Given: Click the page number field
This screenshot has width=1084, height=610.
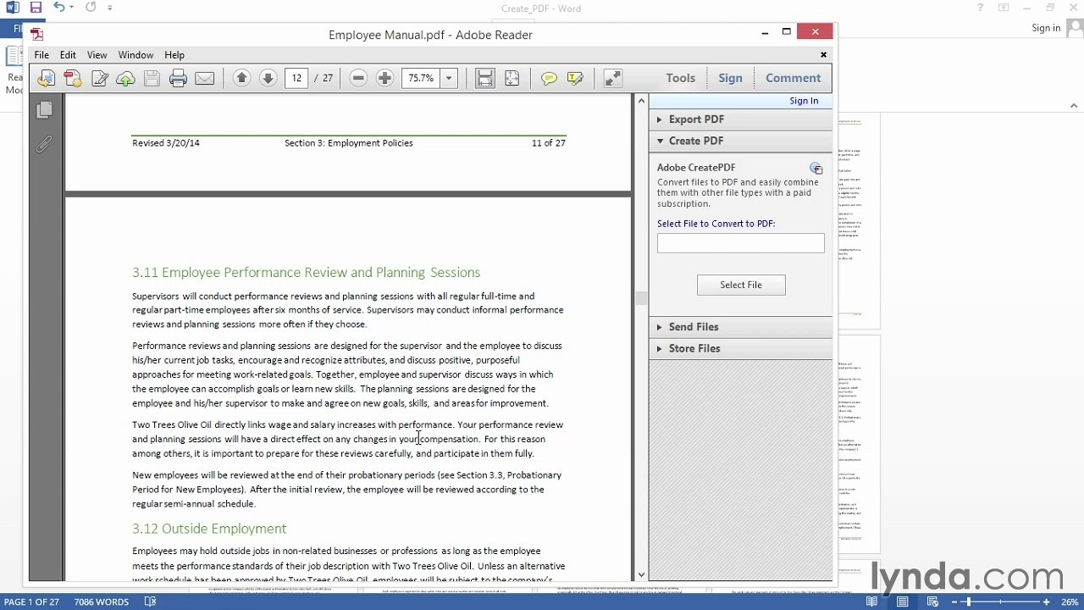Looking at the screenshot, I should 296,78.
